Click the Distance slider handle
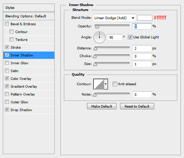 95,49
